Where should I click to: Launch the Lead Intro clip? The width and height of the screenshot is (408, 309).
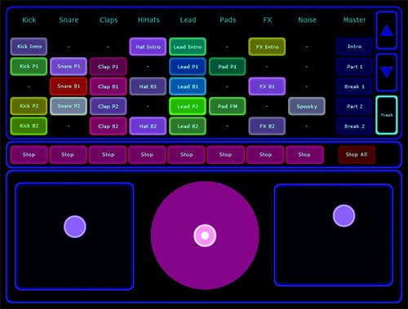(188, 46)
